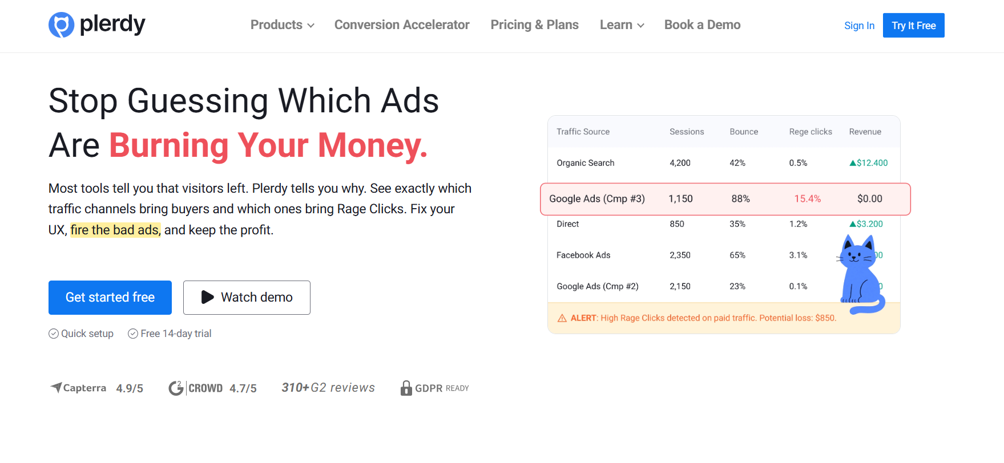
Task: Open the Book a Demo page
Action: 702,25
